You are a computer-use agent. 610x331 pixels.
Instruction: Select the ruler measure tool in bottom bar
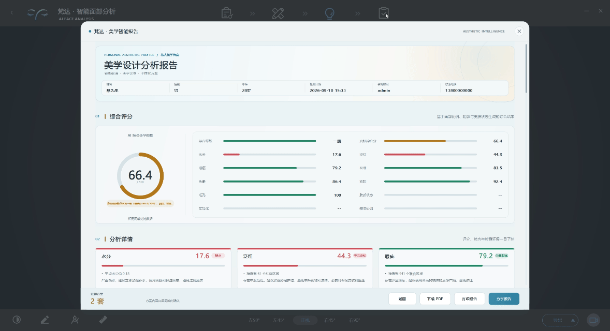pos(103,320)
